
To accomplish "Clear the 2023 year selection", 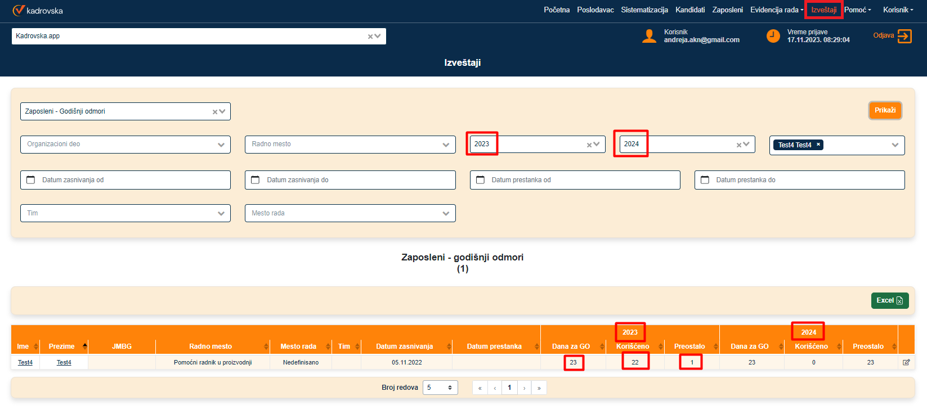I will click(589, 145).
